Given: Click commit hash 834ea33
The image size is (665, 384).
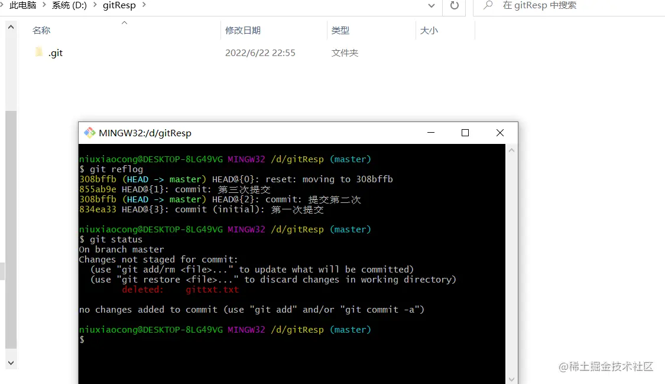Looking at the screenshot, I should coord(98,209).
